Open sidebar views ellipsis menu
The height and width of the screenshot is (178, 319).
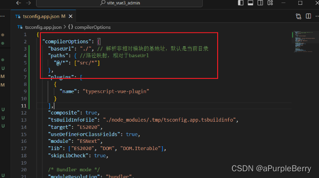click(x=2, y=16)
